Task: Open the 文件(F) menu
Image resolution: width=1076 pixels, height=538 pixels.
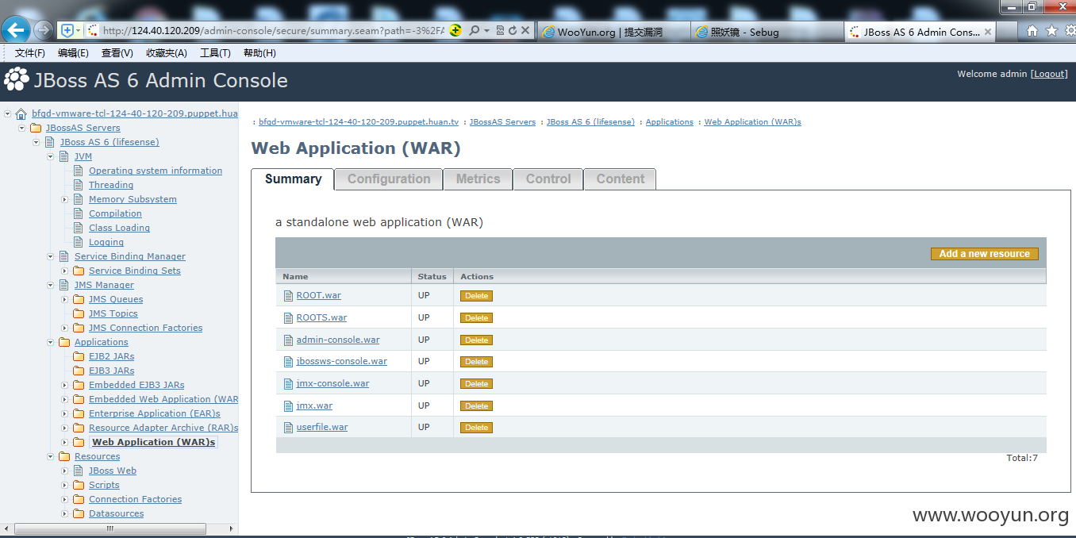Action: coord(30,53)
